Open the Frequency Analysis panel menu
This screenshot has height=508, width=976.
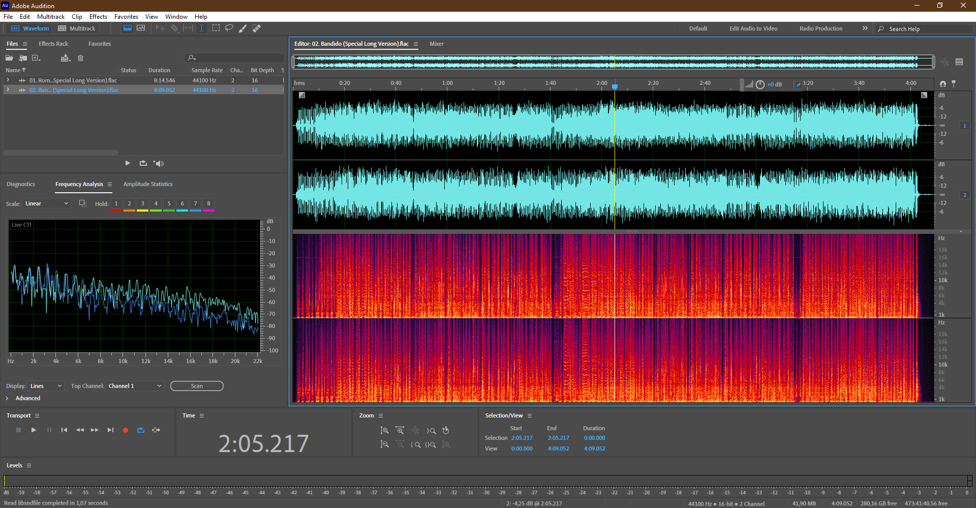(x=109, y=184)
